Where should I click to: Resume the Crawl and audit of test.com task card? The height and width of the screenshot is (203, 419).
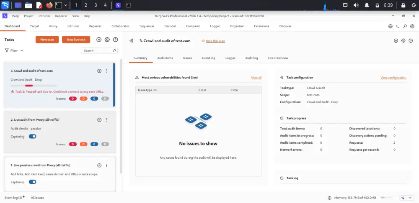(99, 71)
